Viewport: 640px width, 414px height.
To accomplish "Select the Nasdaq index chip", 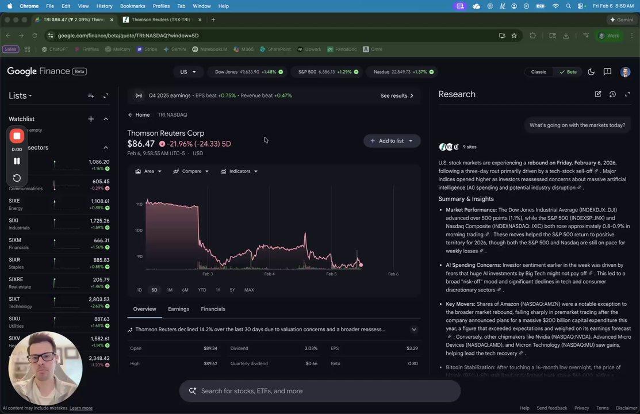I will point(403,72).
